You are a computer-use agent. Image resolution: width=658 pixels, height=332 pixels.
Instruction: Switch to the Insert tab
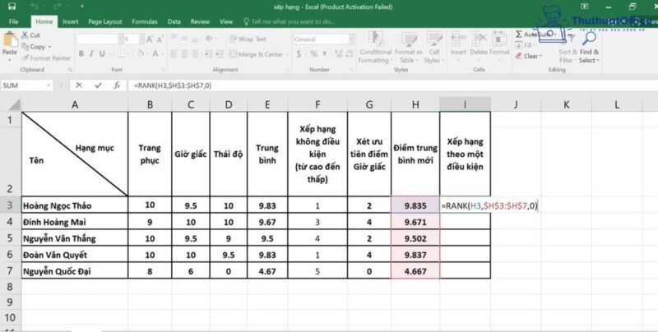click(71, 21)
